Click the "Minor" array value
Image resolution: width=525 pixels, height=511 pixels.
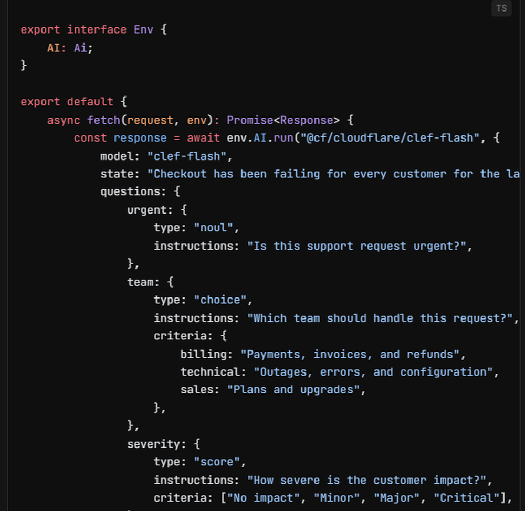(x=337, y=498)
